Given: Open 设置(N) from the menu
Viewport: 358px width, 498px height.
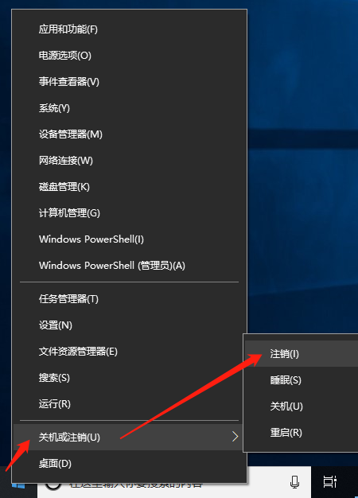Looking at the screenshot, I should coord(129,325).
